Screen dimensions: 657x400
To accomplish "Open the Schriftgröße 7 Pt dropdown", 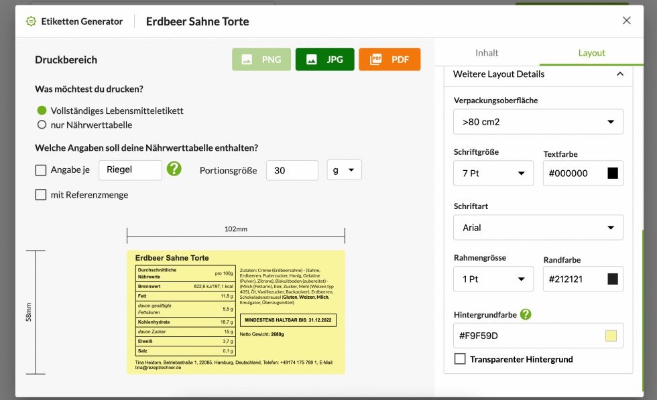I will pos(493,174).
